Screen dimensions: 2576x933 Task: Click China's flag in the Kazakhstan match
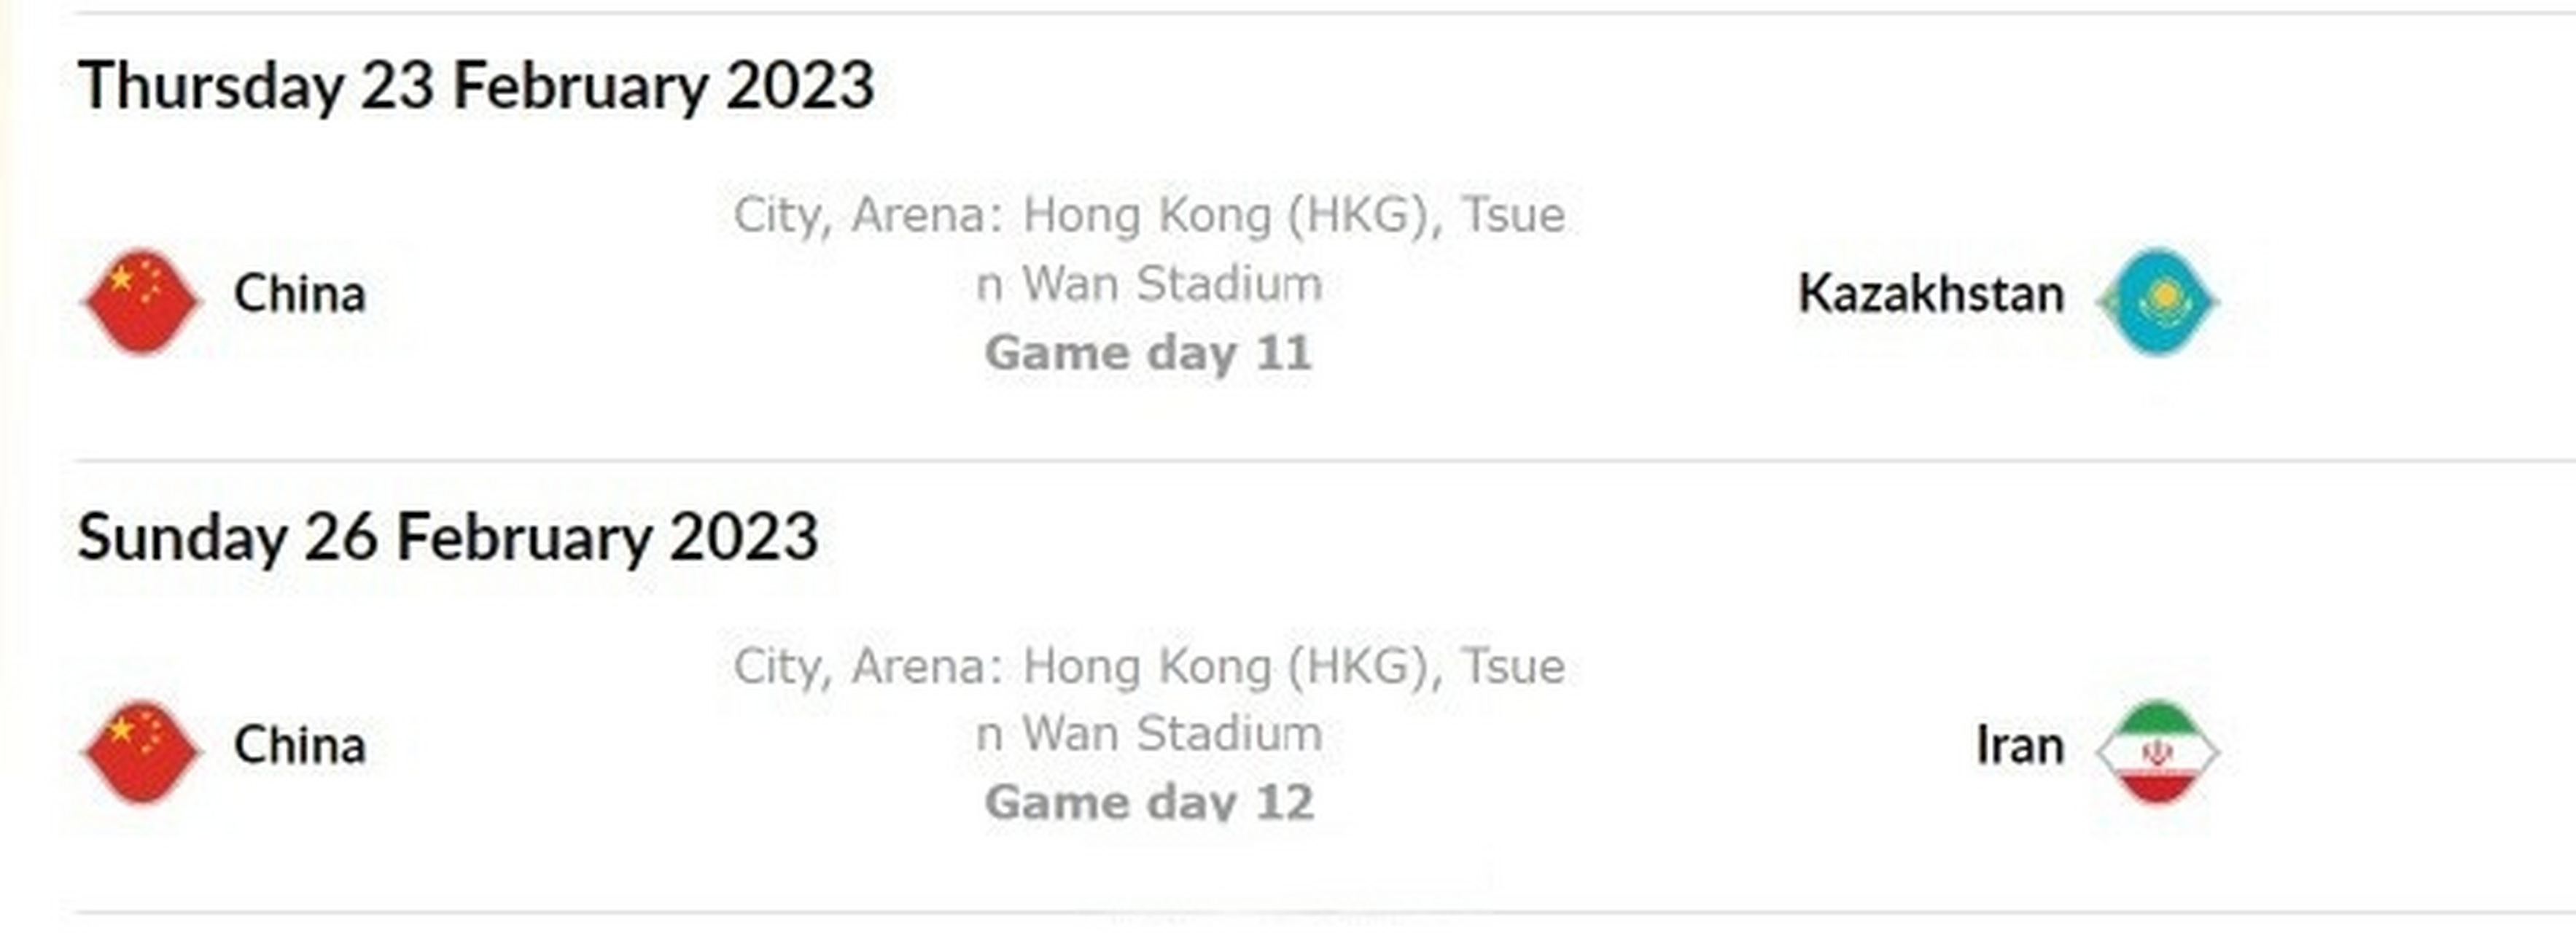(142, 301)
